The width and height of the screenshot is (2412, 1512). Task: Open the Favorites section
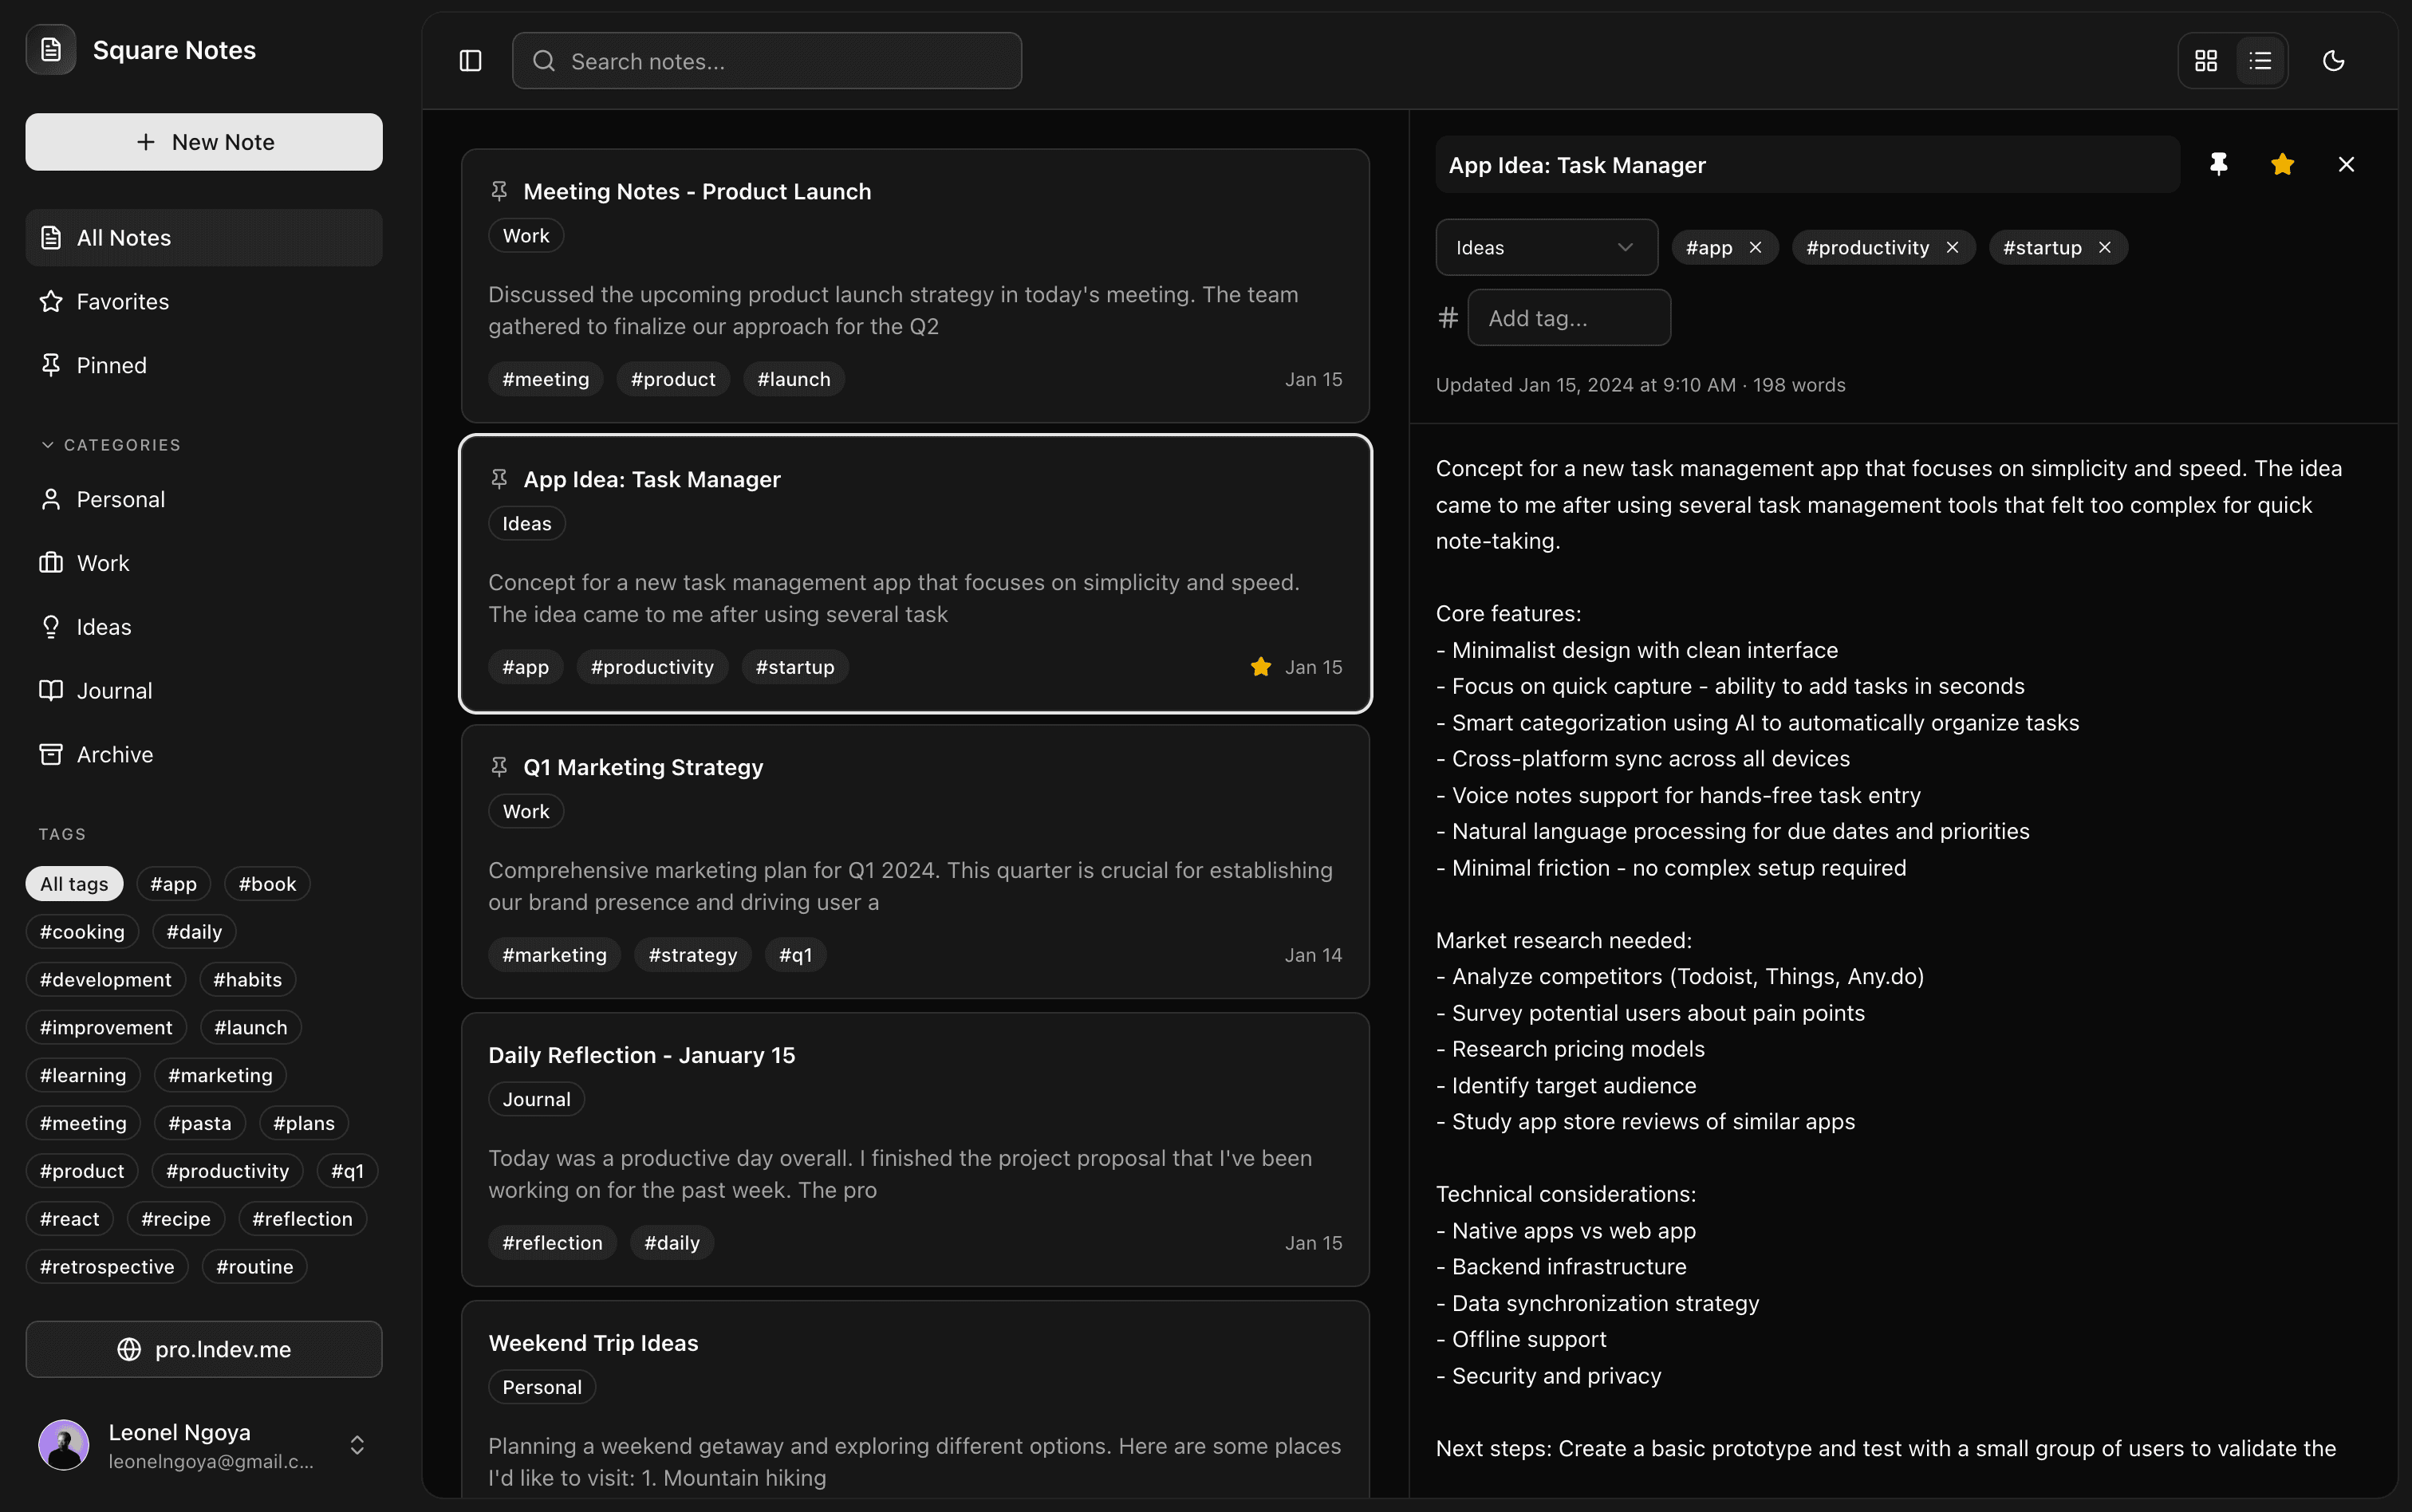pos(122,301)
